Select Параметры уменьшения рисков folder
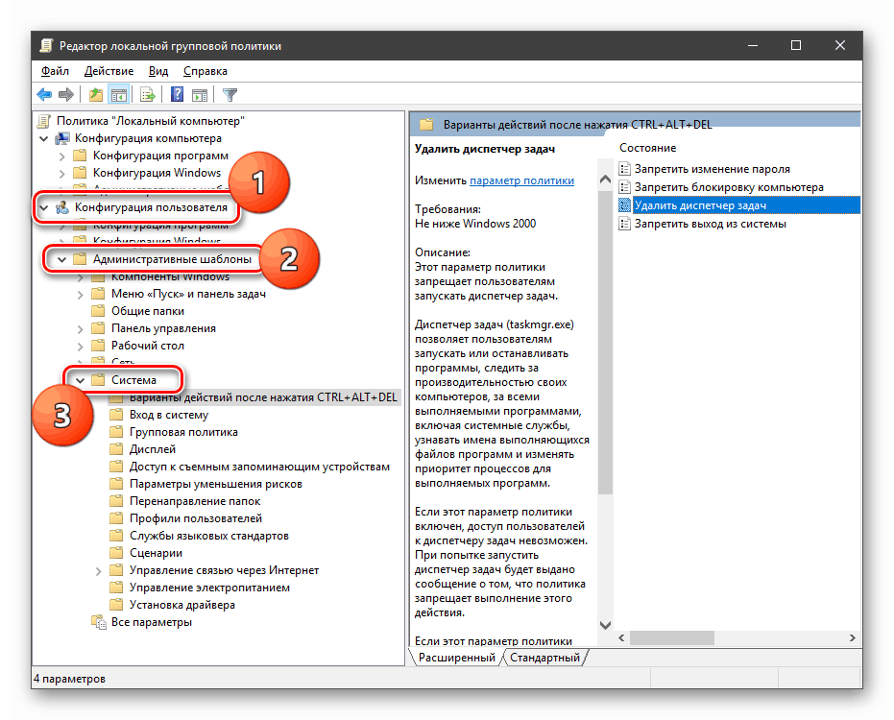The image size is (894, 720). [x=215, y=484]
